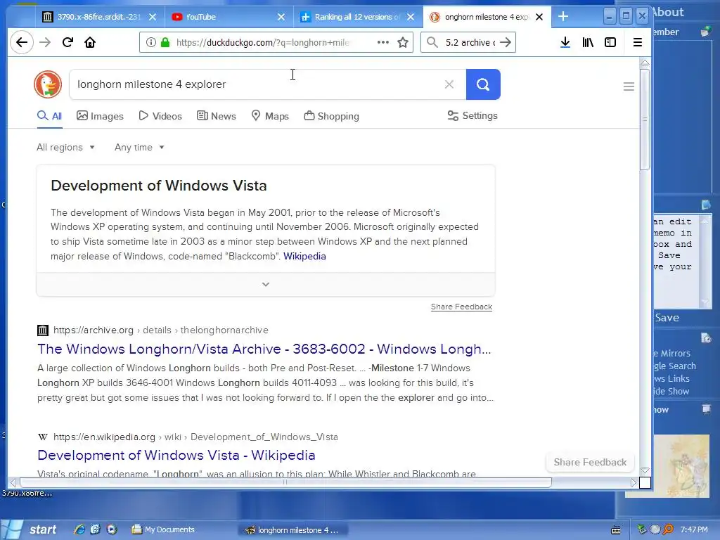The width and height of the screenshot is (720, 540).
Task: Click the DuckDuckGo duck logo
Action: (48, 84)
